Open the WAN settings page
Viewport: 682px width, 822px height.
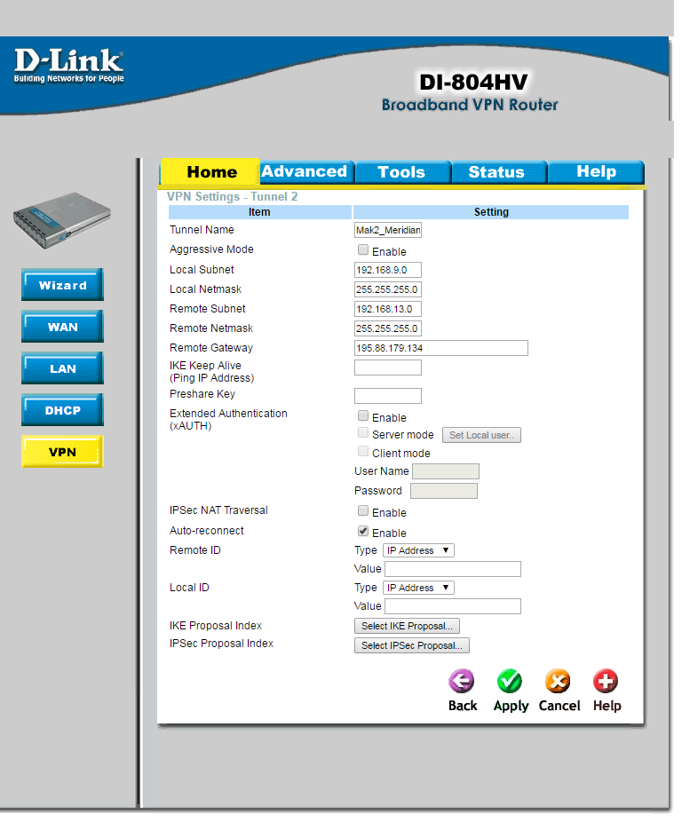point(62,327)
